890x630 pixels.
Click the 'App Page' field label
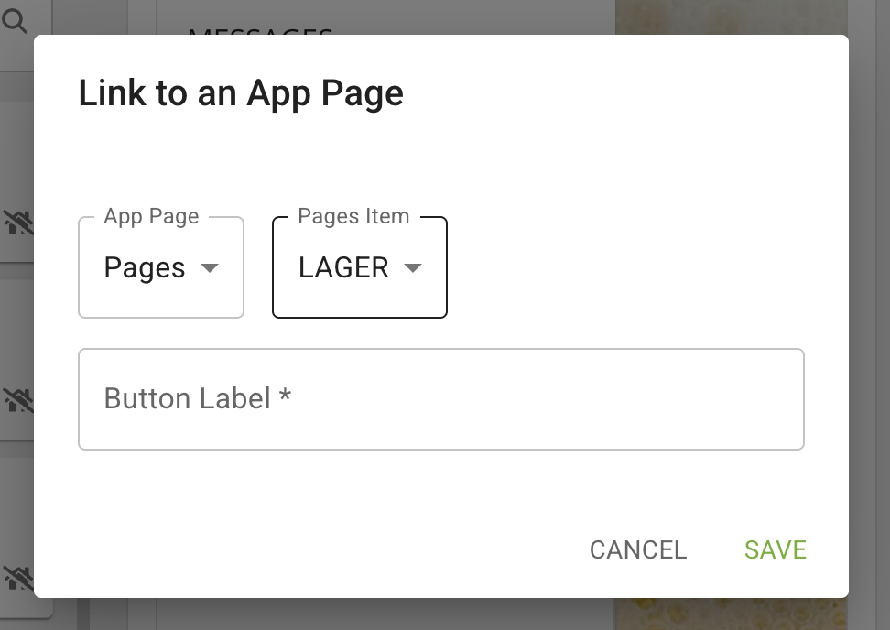151,217
